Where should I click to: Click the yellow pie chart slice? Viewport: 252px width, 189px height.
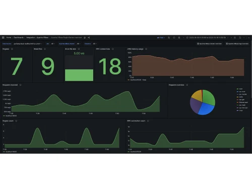point(198,95)
